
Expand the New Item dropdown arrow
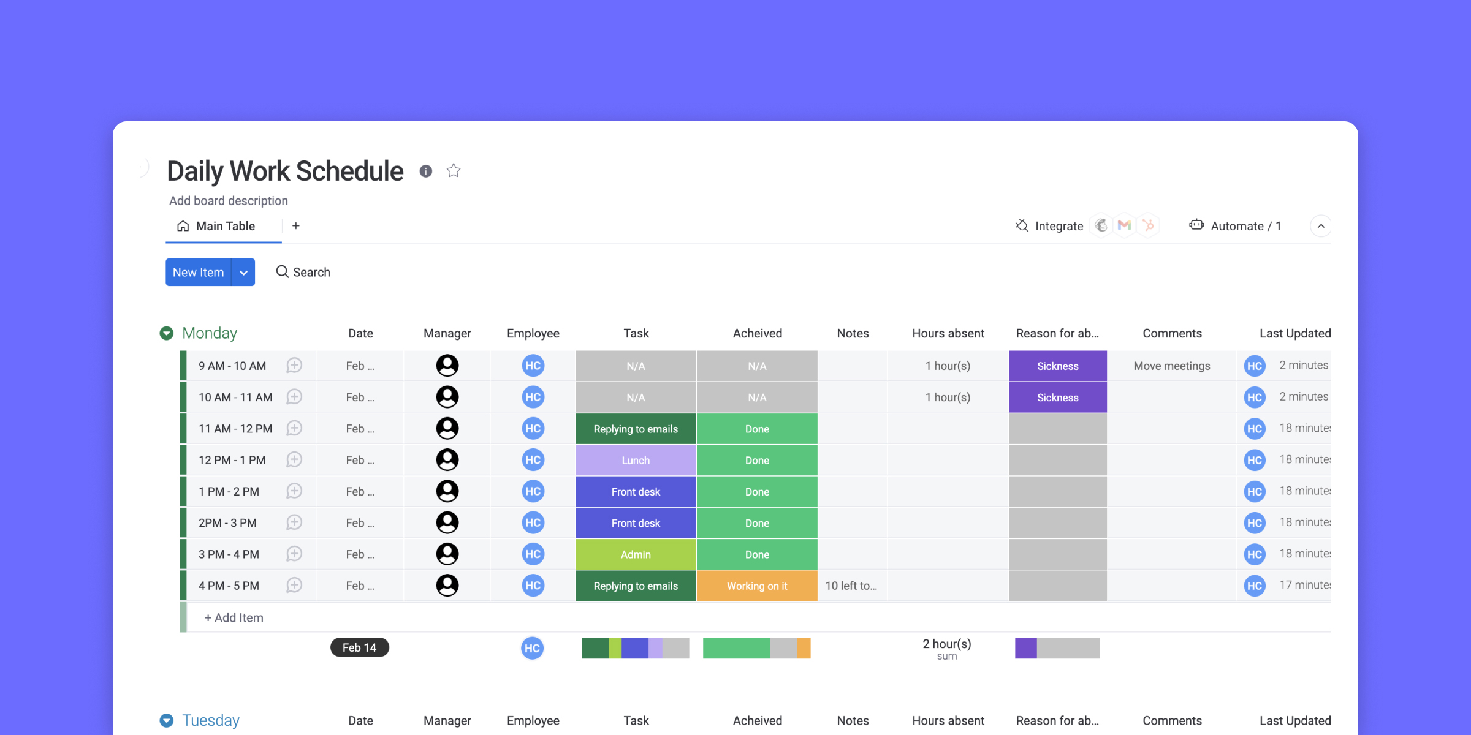point(246,272)
